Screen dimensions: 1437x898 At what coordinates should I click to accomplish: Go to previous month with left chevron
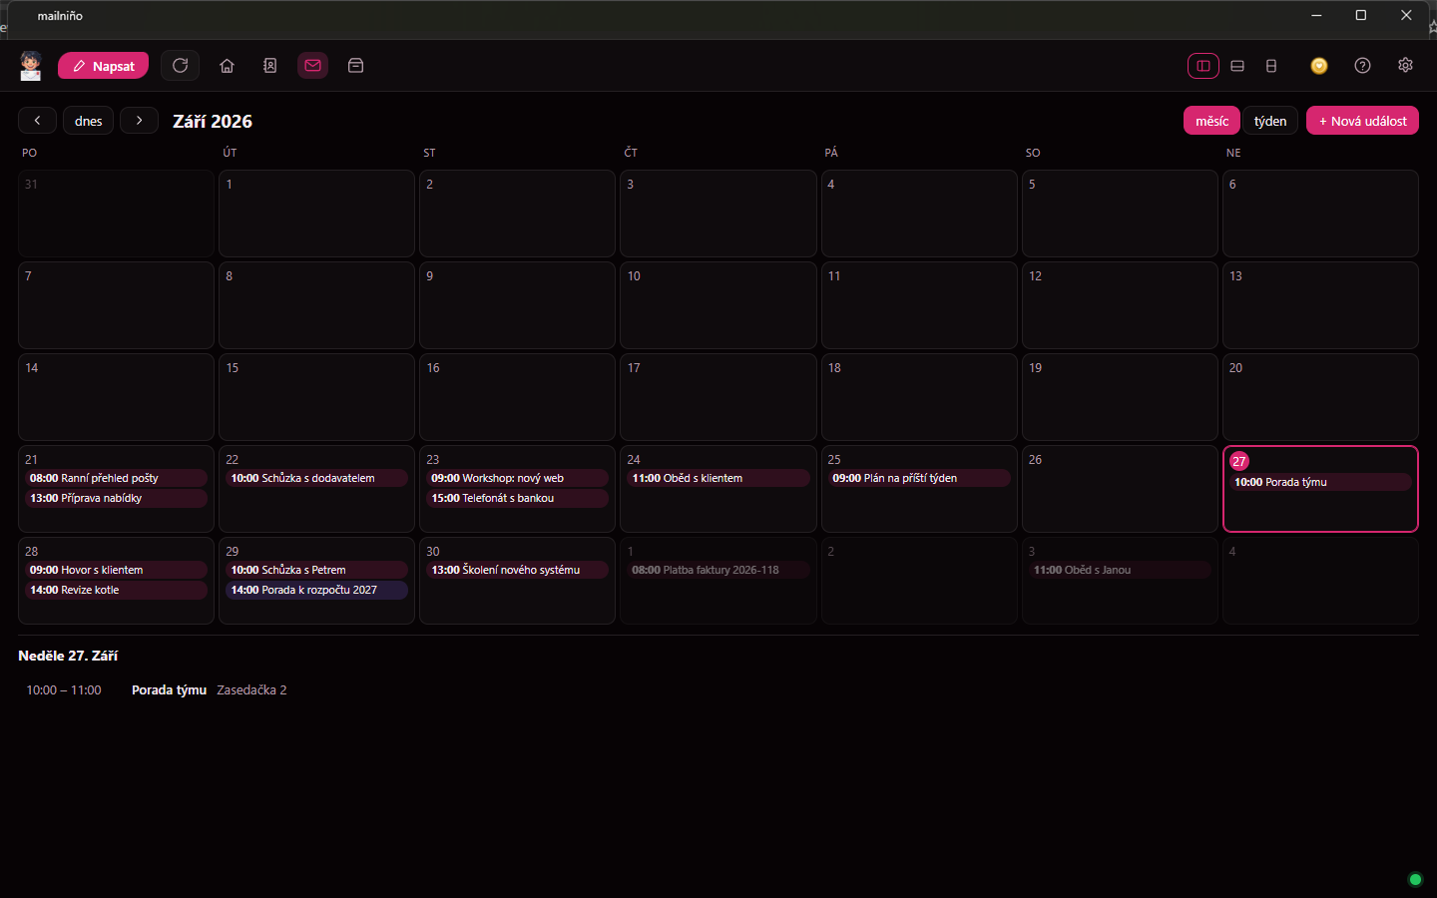(x=37, y=121)
